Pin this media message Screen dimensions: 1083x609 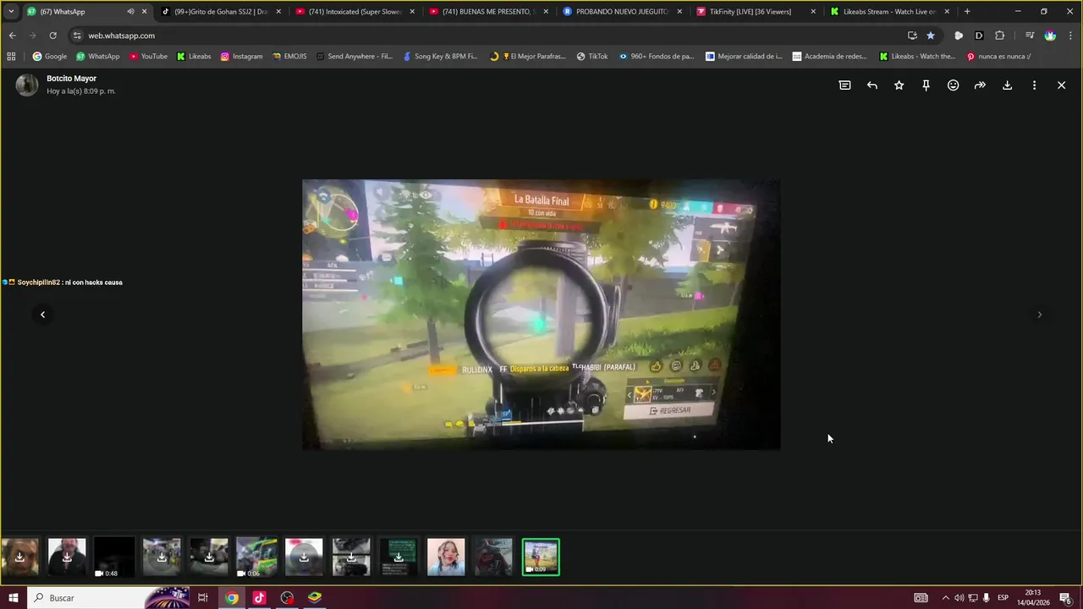(926, 85)
